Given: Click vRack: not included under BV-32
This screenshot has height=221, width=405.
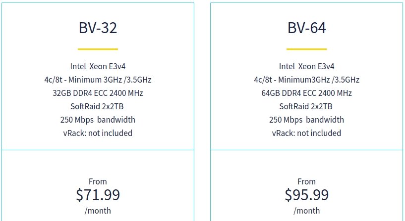Looking at the screenshot, I should (98, 133).
